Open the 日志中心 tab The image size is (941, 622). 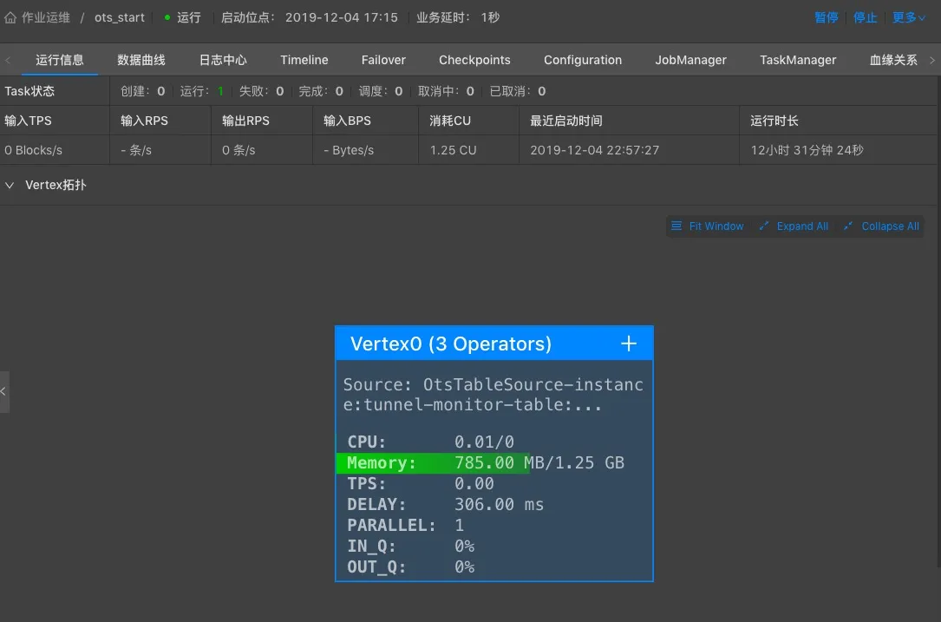[x=223, y=60]
